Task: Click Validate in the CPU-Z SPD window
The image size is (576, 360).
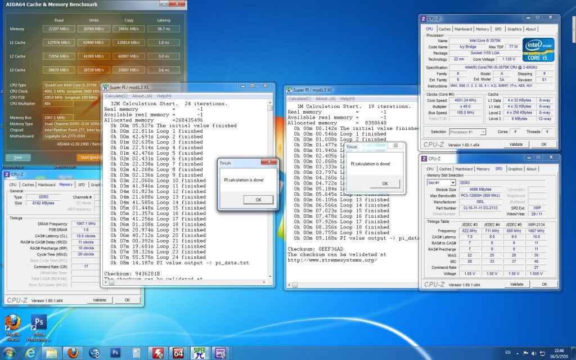Action: [516, 284]
